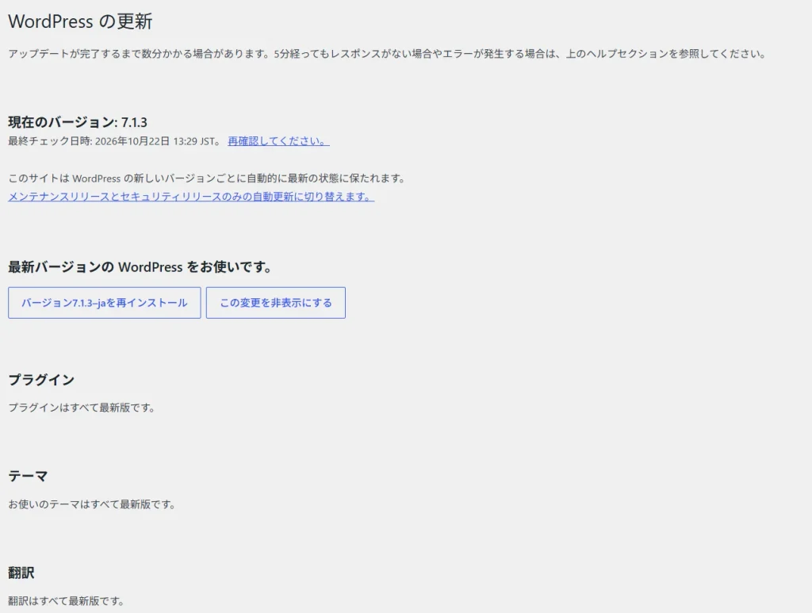Click the 翻訳 section heading

tap(21, 573)
